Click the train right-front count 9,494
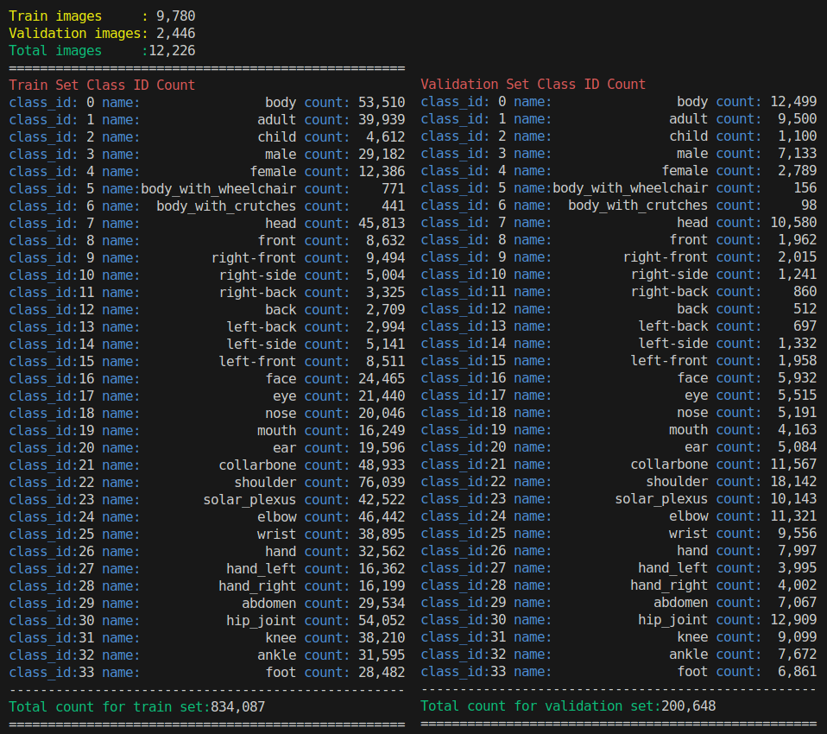The image size is (827, 734). (386, 258)
